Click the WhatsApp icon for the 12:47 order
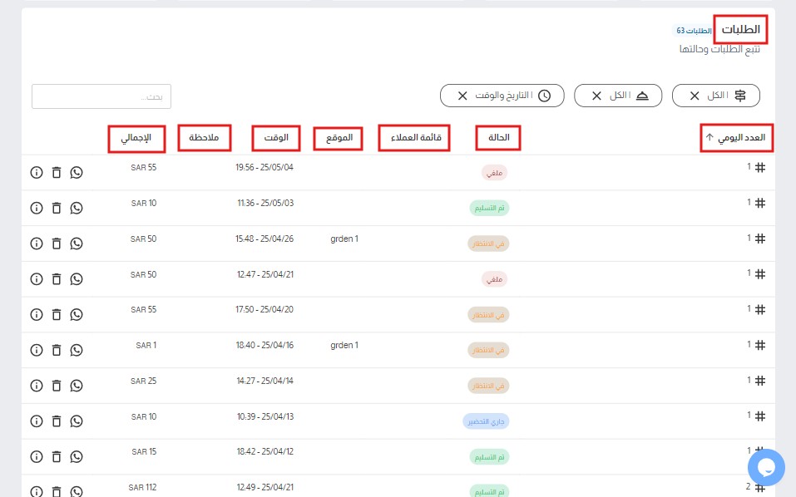Image resolution: width=796 pixels, height=497 pixels. click(77, 279)
